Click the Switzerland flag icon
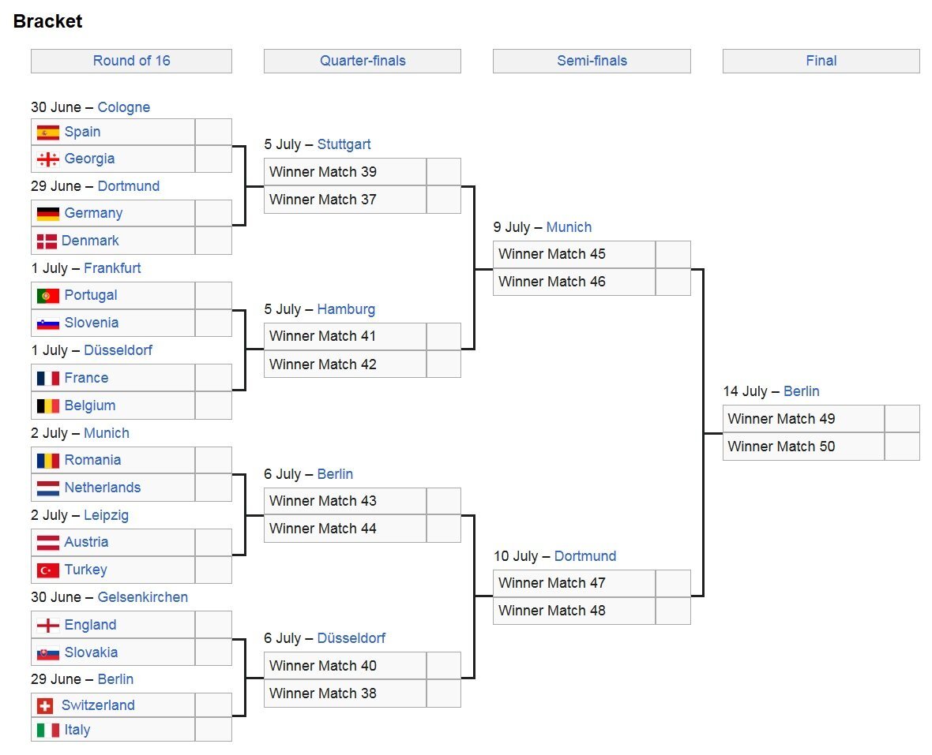This screenshot has height=755, width=932. pos(45,705)
